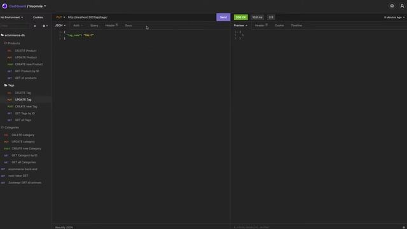Click the Categories folder icon
407x229 pixels.
click(3, 127)
